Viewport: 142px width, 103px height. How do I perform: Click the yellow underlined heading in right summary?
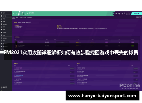59,27
